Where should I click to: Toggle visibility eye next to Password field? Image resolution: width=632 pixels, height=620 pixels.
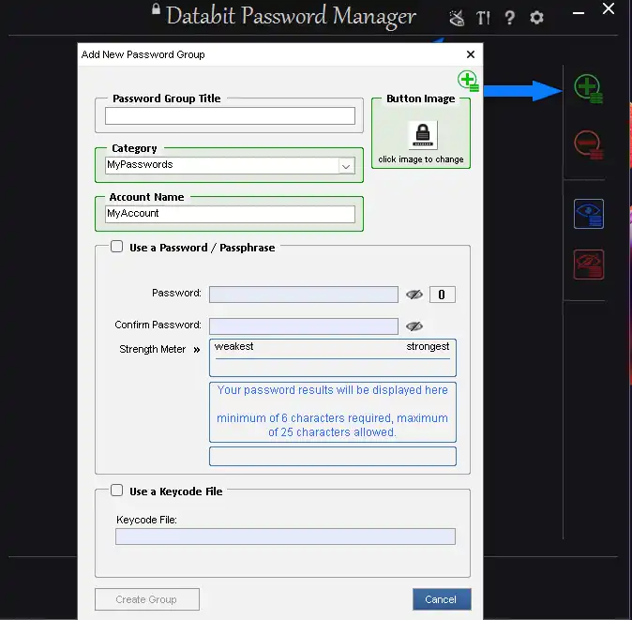(x=414, y=295)
